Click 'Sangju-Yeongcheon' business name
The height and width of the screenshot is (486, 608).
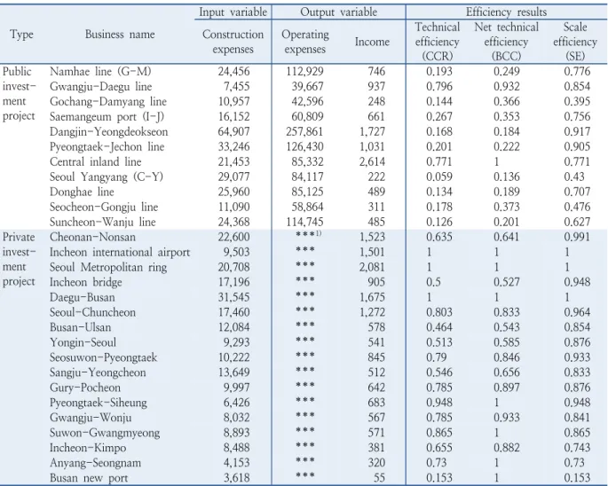tap(98, 372)
